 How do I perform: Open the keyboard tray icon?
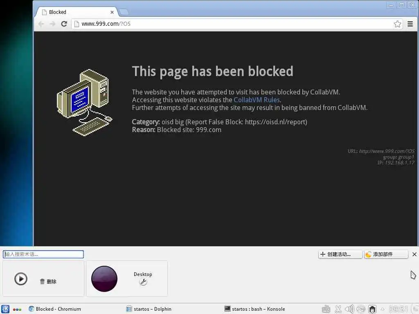point(326,309)
